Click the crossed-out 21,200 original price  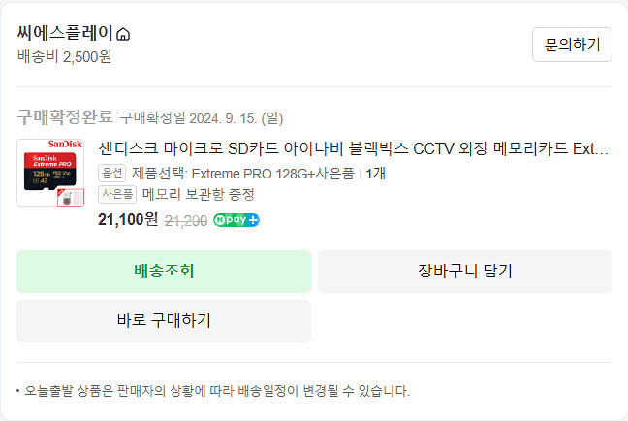click(185, 220)
